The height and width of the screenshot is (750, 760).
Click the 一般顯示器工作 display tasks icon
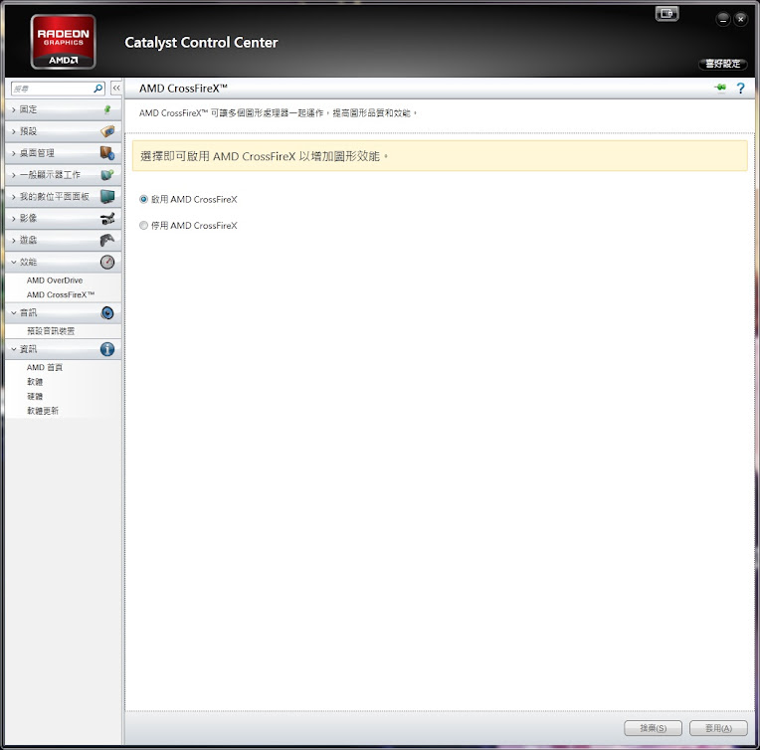coord(107,174)
